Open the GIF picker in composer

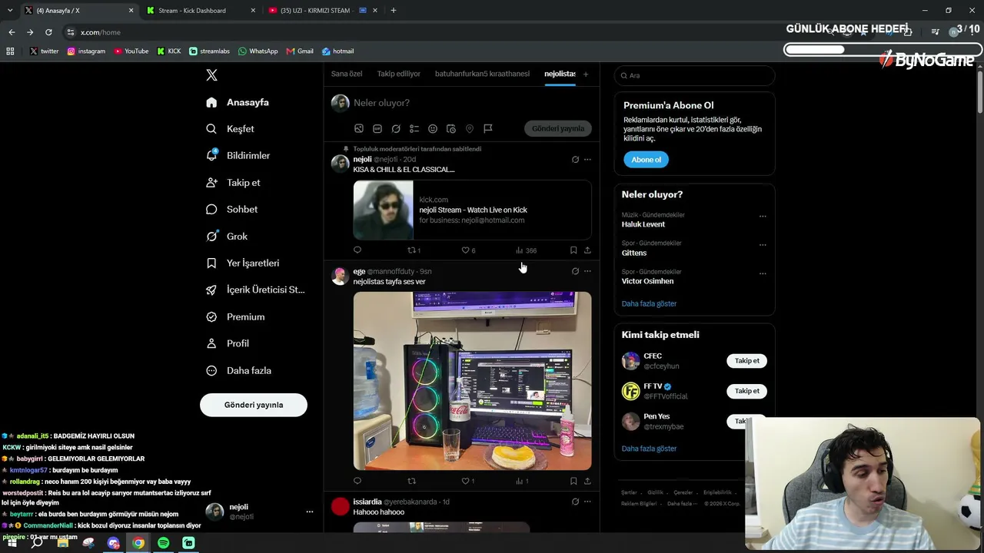point(377,129)
